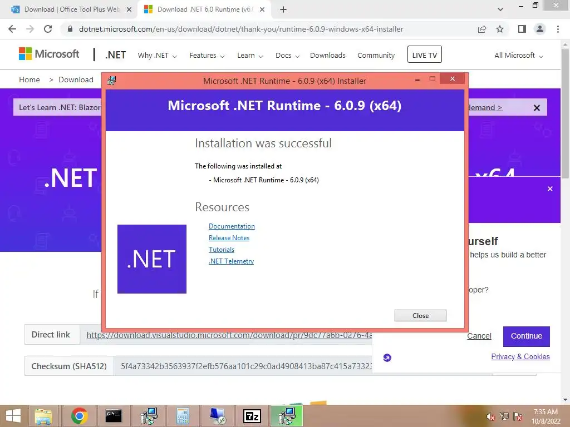
Task: Open Chrome three-dot menu
Action: click(x=558, y=29)
